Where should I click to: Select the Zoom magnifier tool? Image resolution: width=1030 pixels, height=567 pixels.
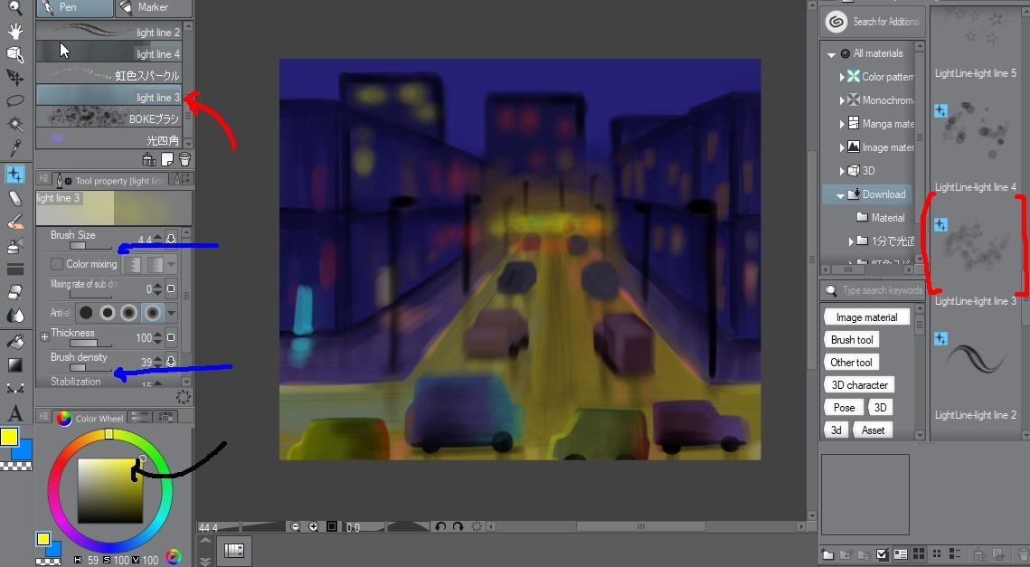click(x=14, y=8)
